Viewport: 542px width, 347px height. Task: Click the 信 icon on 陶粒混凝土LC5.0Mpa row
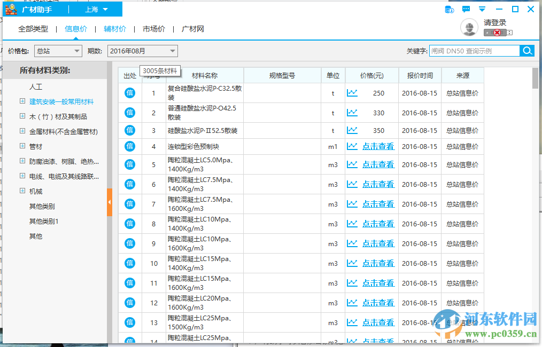[130, 164]
